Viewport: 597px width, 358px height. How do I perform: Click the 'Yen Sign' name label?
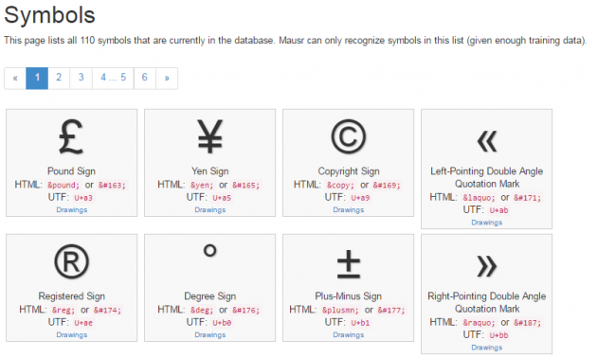tap(209, 171)
